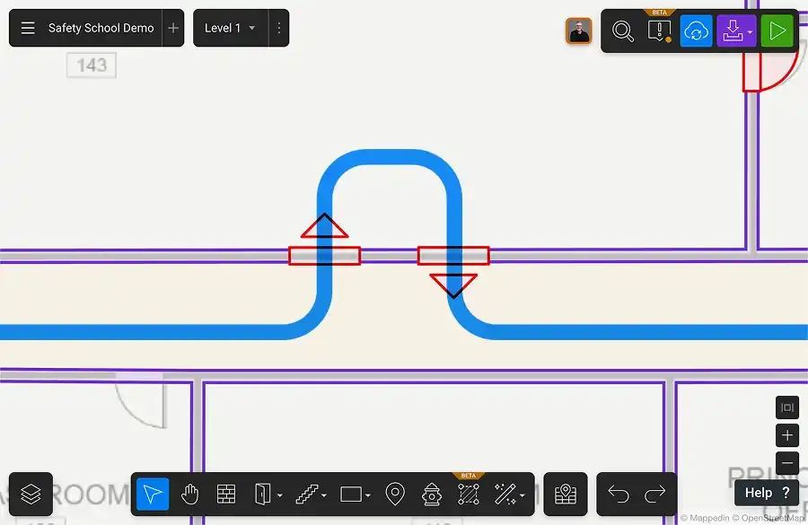Keep the Select arrow tool active
808x525 pixels.
coord(152,494)
